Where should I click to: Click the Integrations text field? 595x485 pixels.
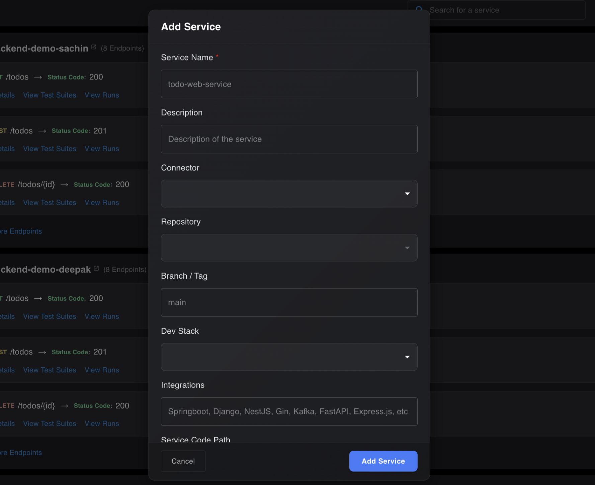[x=289, y=411]
